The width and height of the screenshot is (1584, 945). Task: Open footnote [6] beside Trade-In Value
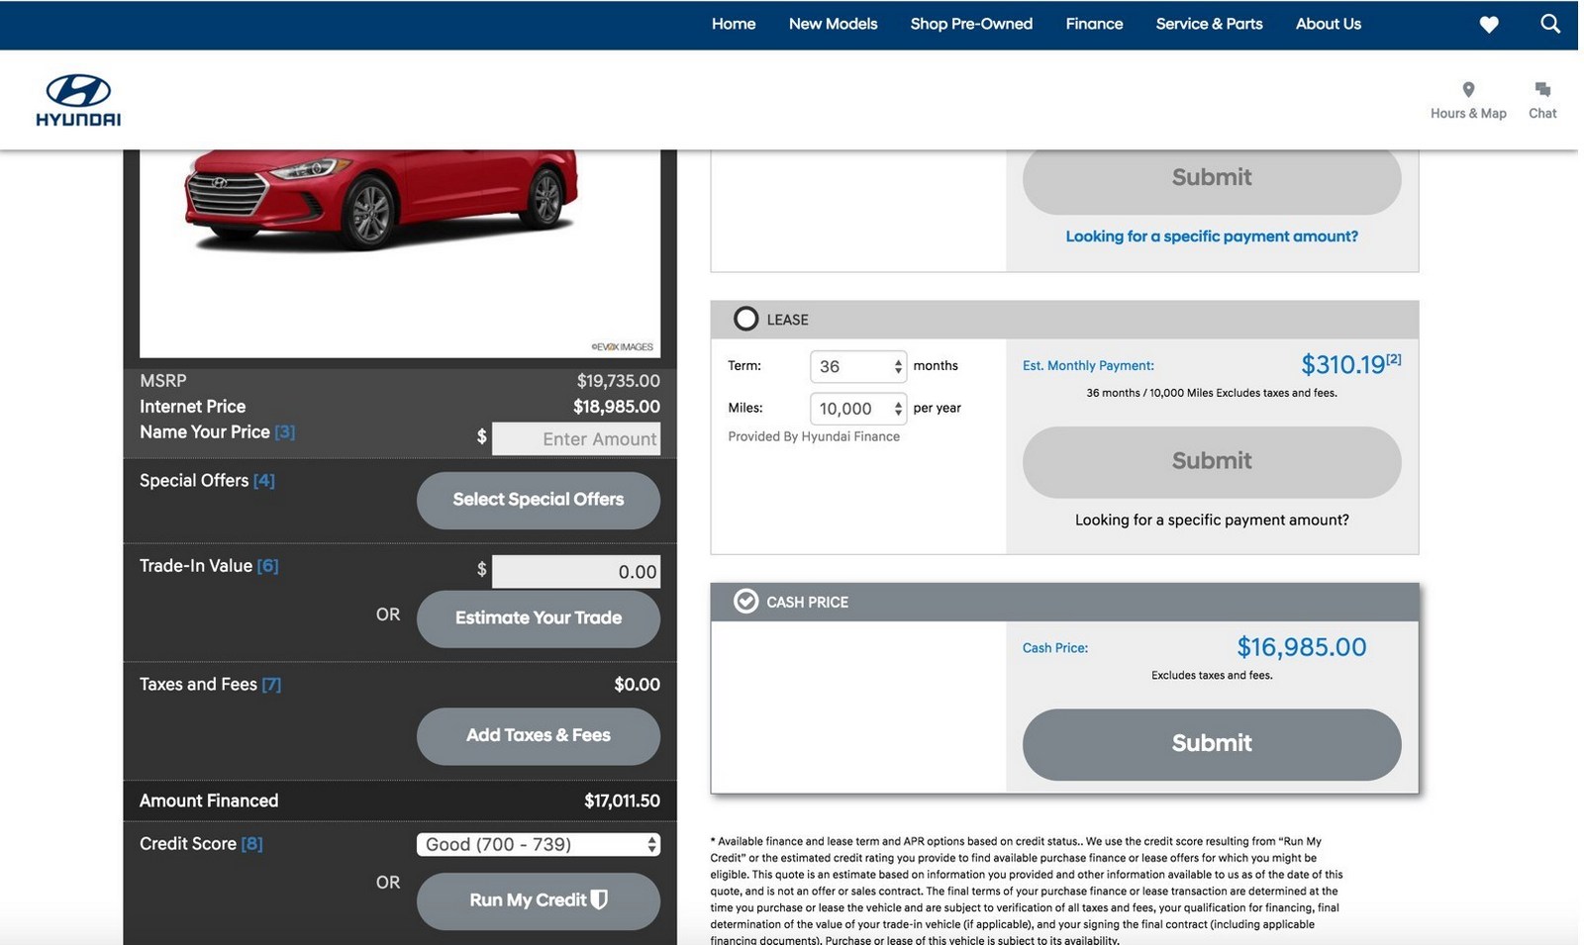267,566
